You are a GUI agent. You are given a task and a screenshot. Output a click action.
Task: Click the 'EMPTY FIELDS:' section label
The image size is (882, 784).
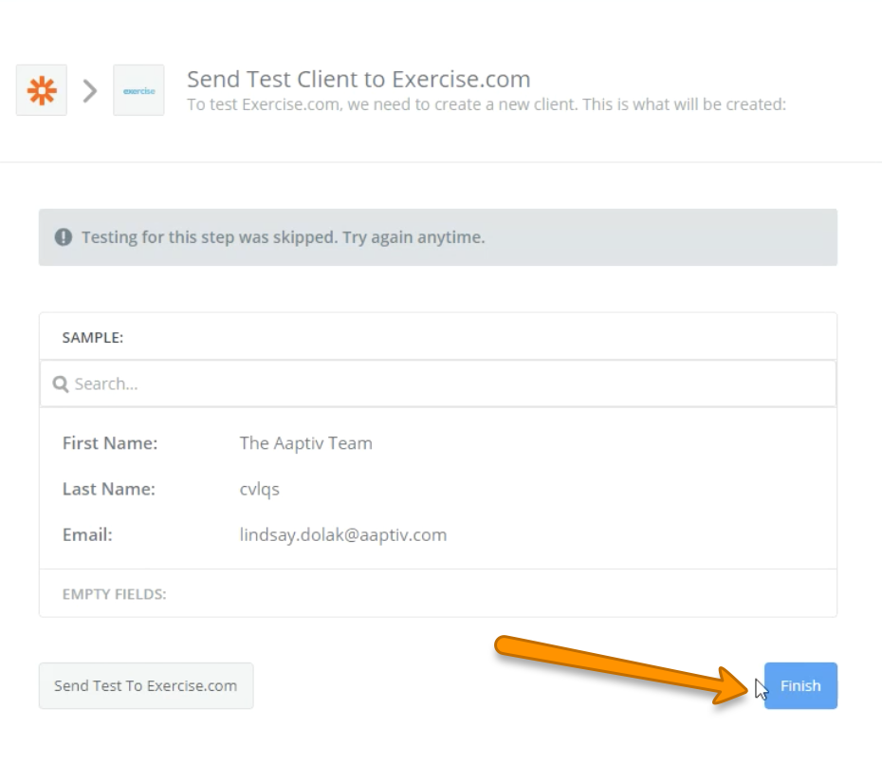coord(114,594)
